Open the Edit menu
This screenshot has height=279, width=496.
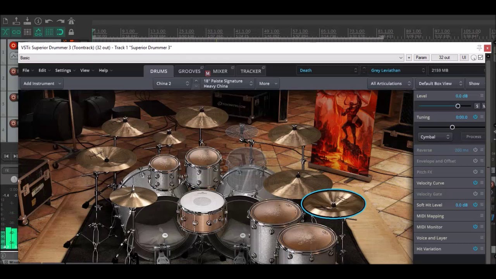(45, 71)
